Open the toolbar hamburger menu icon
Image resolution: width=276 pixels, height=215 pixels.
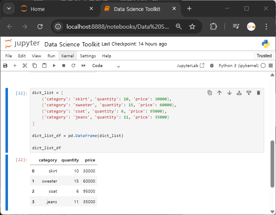tap(271, 66)
